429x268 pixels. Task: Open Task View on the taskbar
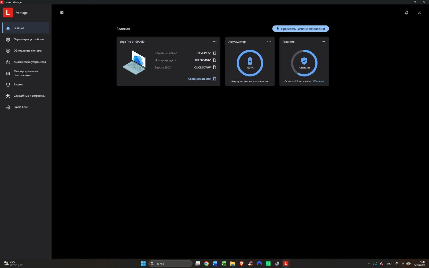coord(197,263)
